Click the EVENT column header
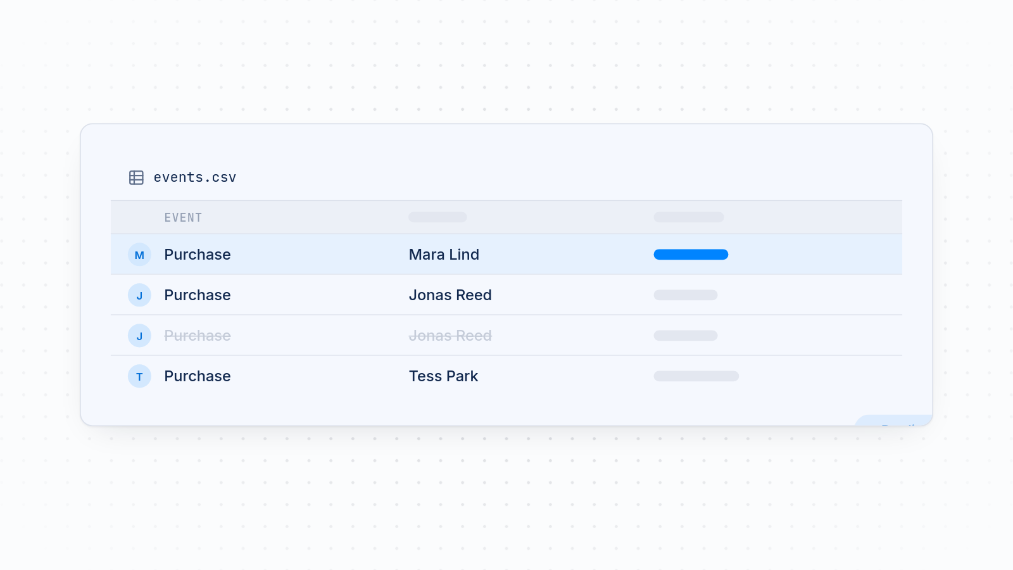This screenshot has width=1013, height=570. pyautogui.click(x=183, y=218)
